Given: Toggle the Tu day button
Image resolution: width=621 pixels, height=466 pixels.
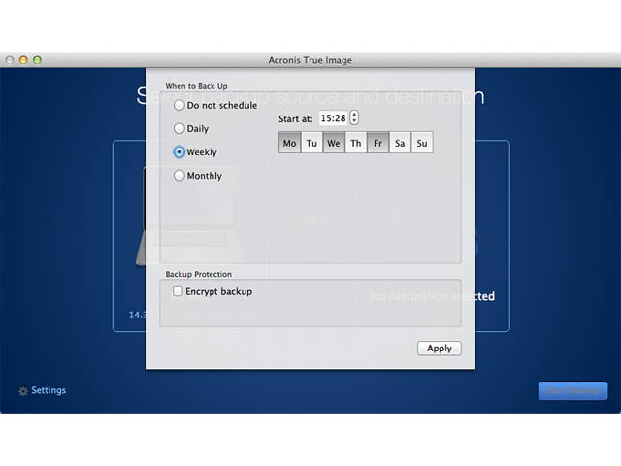Looking at the screenshot, I should pos(311,143).
